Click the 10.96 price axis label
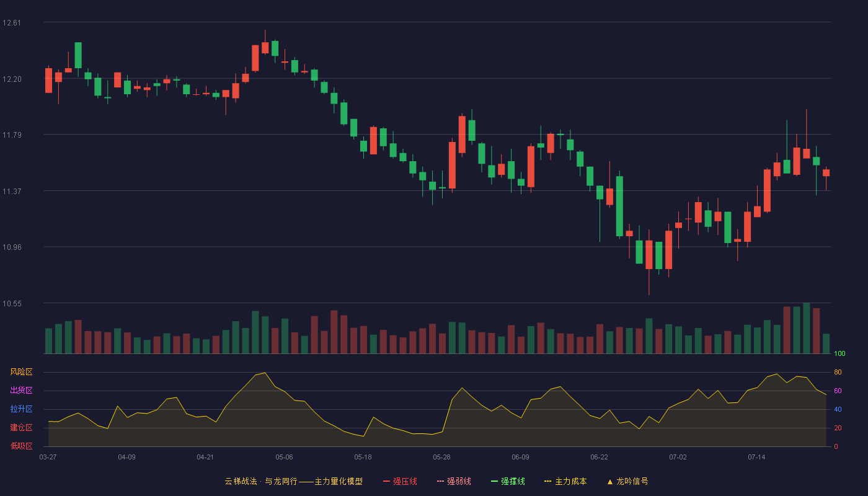Screen dimensions: 868x496 pyautogui.click(x=11, y=247)
